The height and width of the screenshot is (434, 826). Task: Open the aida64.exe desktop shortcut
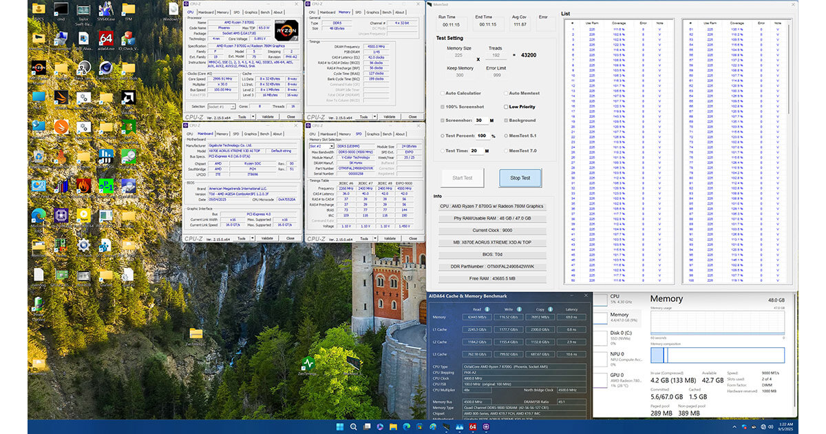[x=105, y=39]
